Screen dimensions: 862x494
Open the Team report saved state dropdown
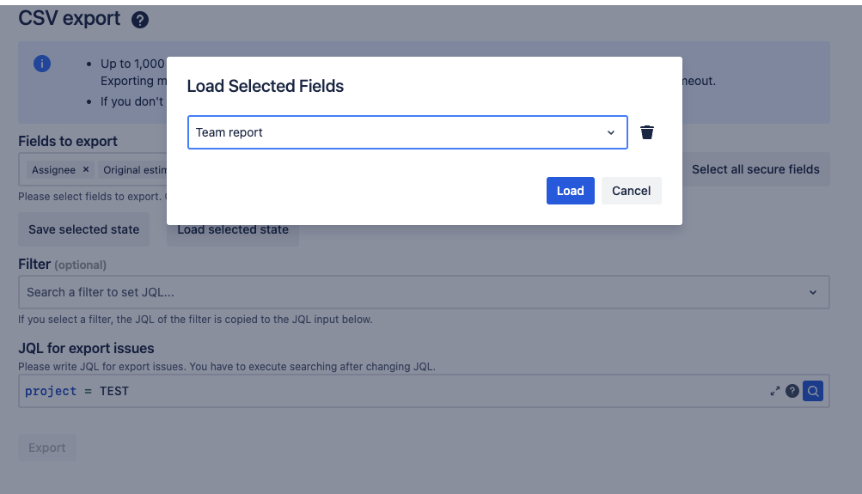pos(395,132)
